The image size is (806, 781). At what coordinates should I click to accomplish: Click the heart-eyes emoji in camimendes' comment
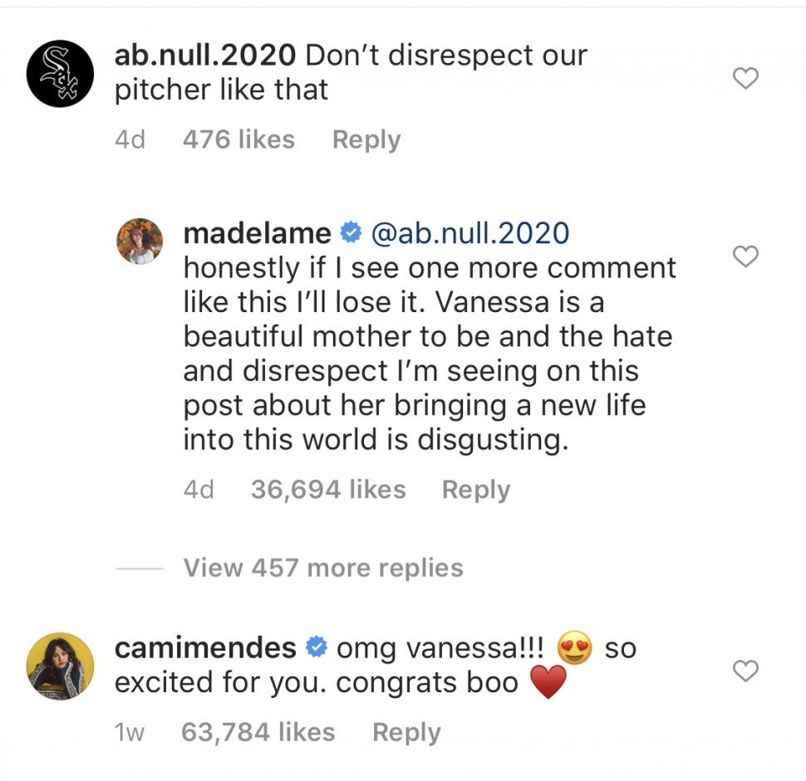point(575,648)
